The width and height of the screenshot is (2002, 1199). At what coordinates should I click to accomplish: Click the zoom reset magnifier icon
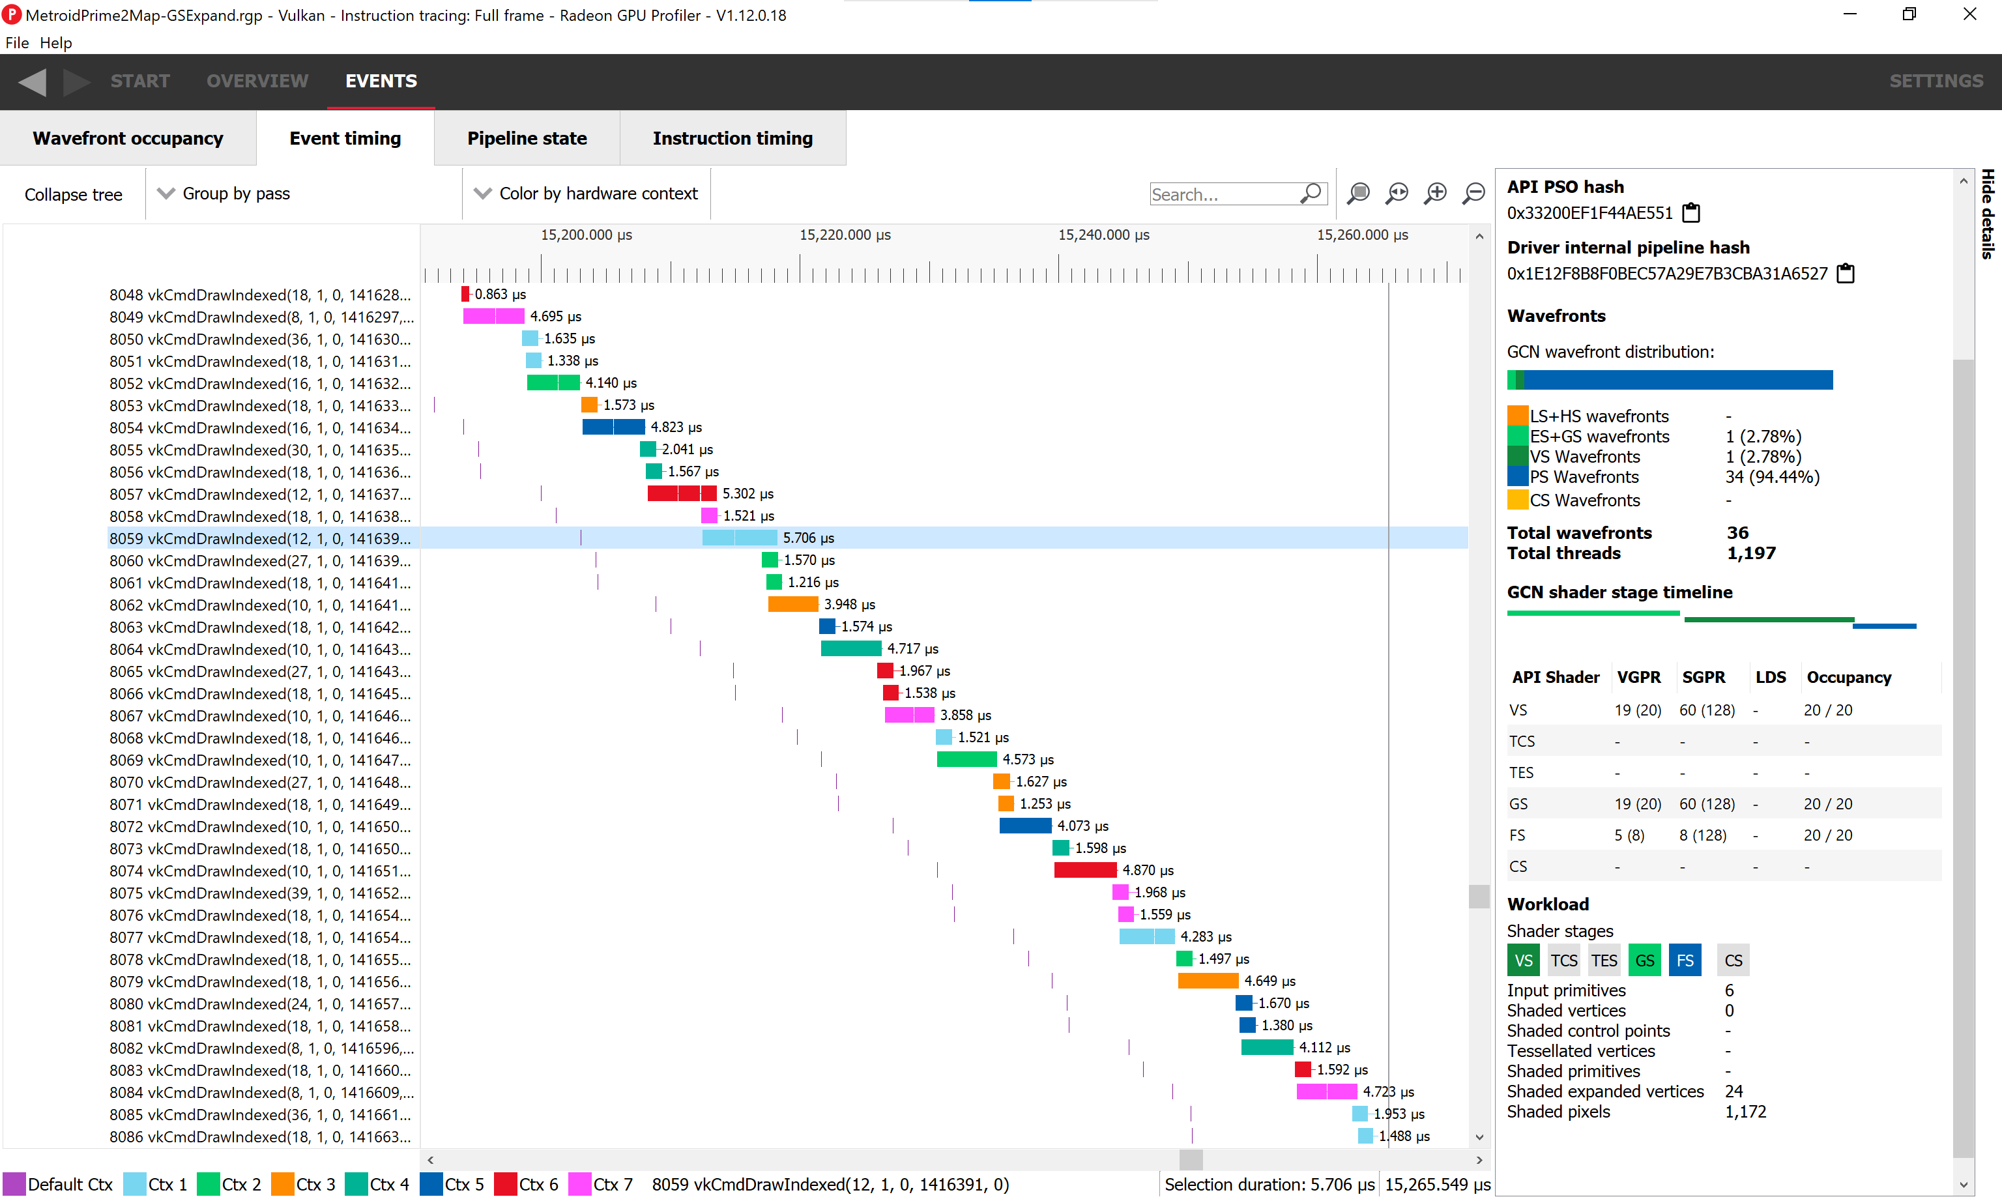(x=1397, y=193)
